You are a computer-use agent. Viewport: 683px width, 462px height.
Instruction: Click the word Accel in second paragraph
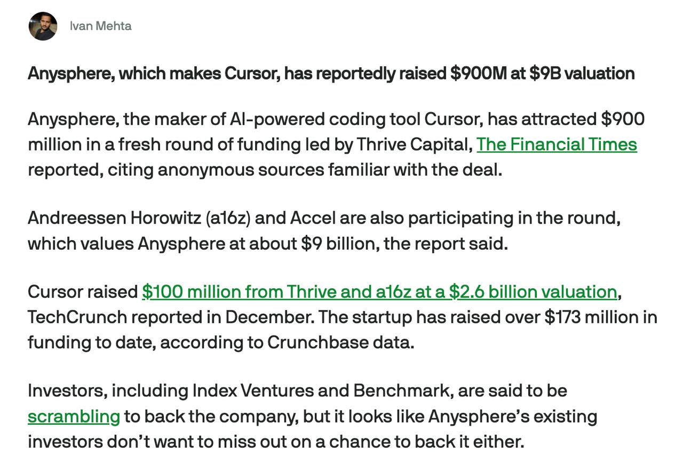tap(313, 218)
